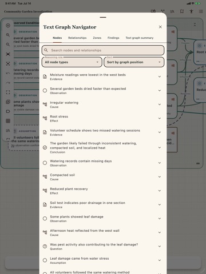206x274 pixels.
Task: Click the first top-bar icon right of the title
Action: (x=153, y=11)
